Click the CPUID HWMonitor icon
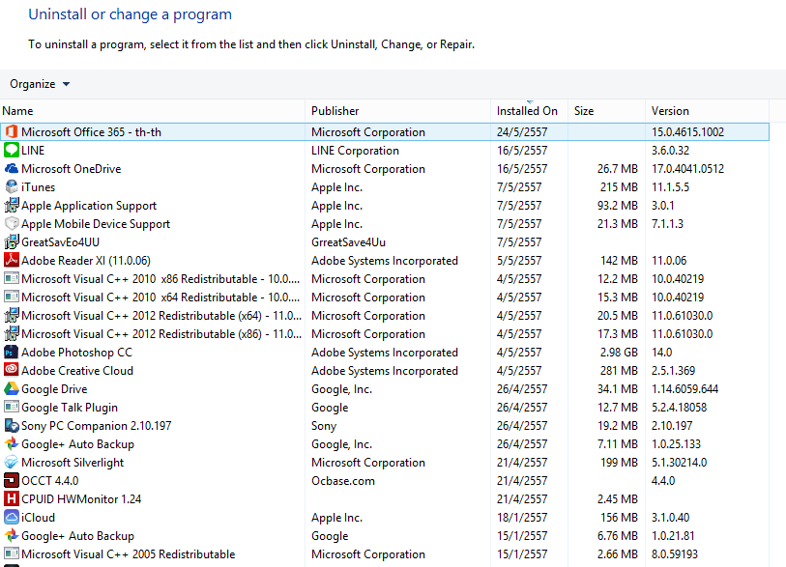The height and width of the screenshot is (567, 786). 12,499
